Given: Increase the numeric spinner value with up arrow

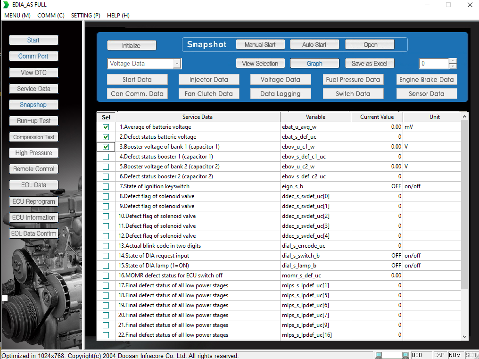Looking at the screenshot, I should tap(454, 61).
